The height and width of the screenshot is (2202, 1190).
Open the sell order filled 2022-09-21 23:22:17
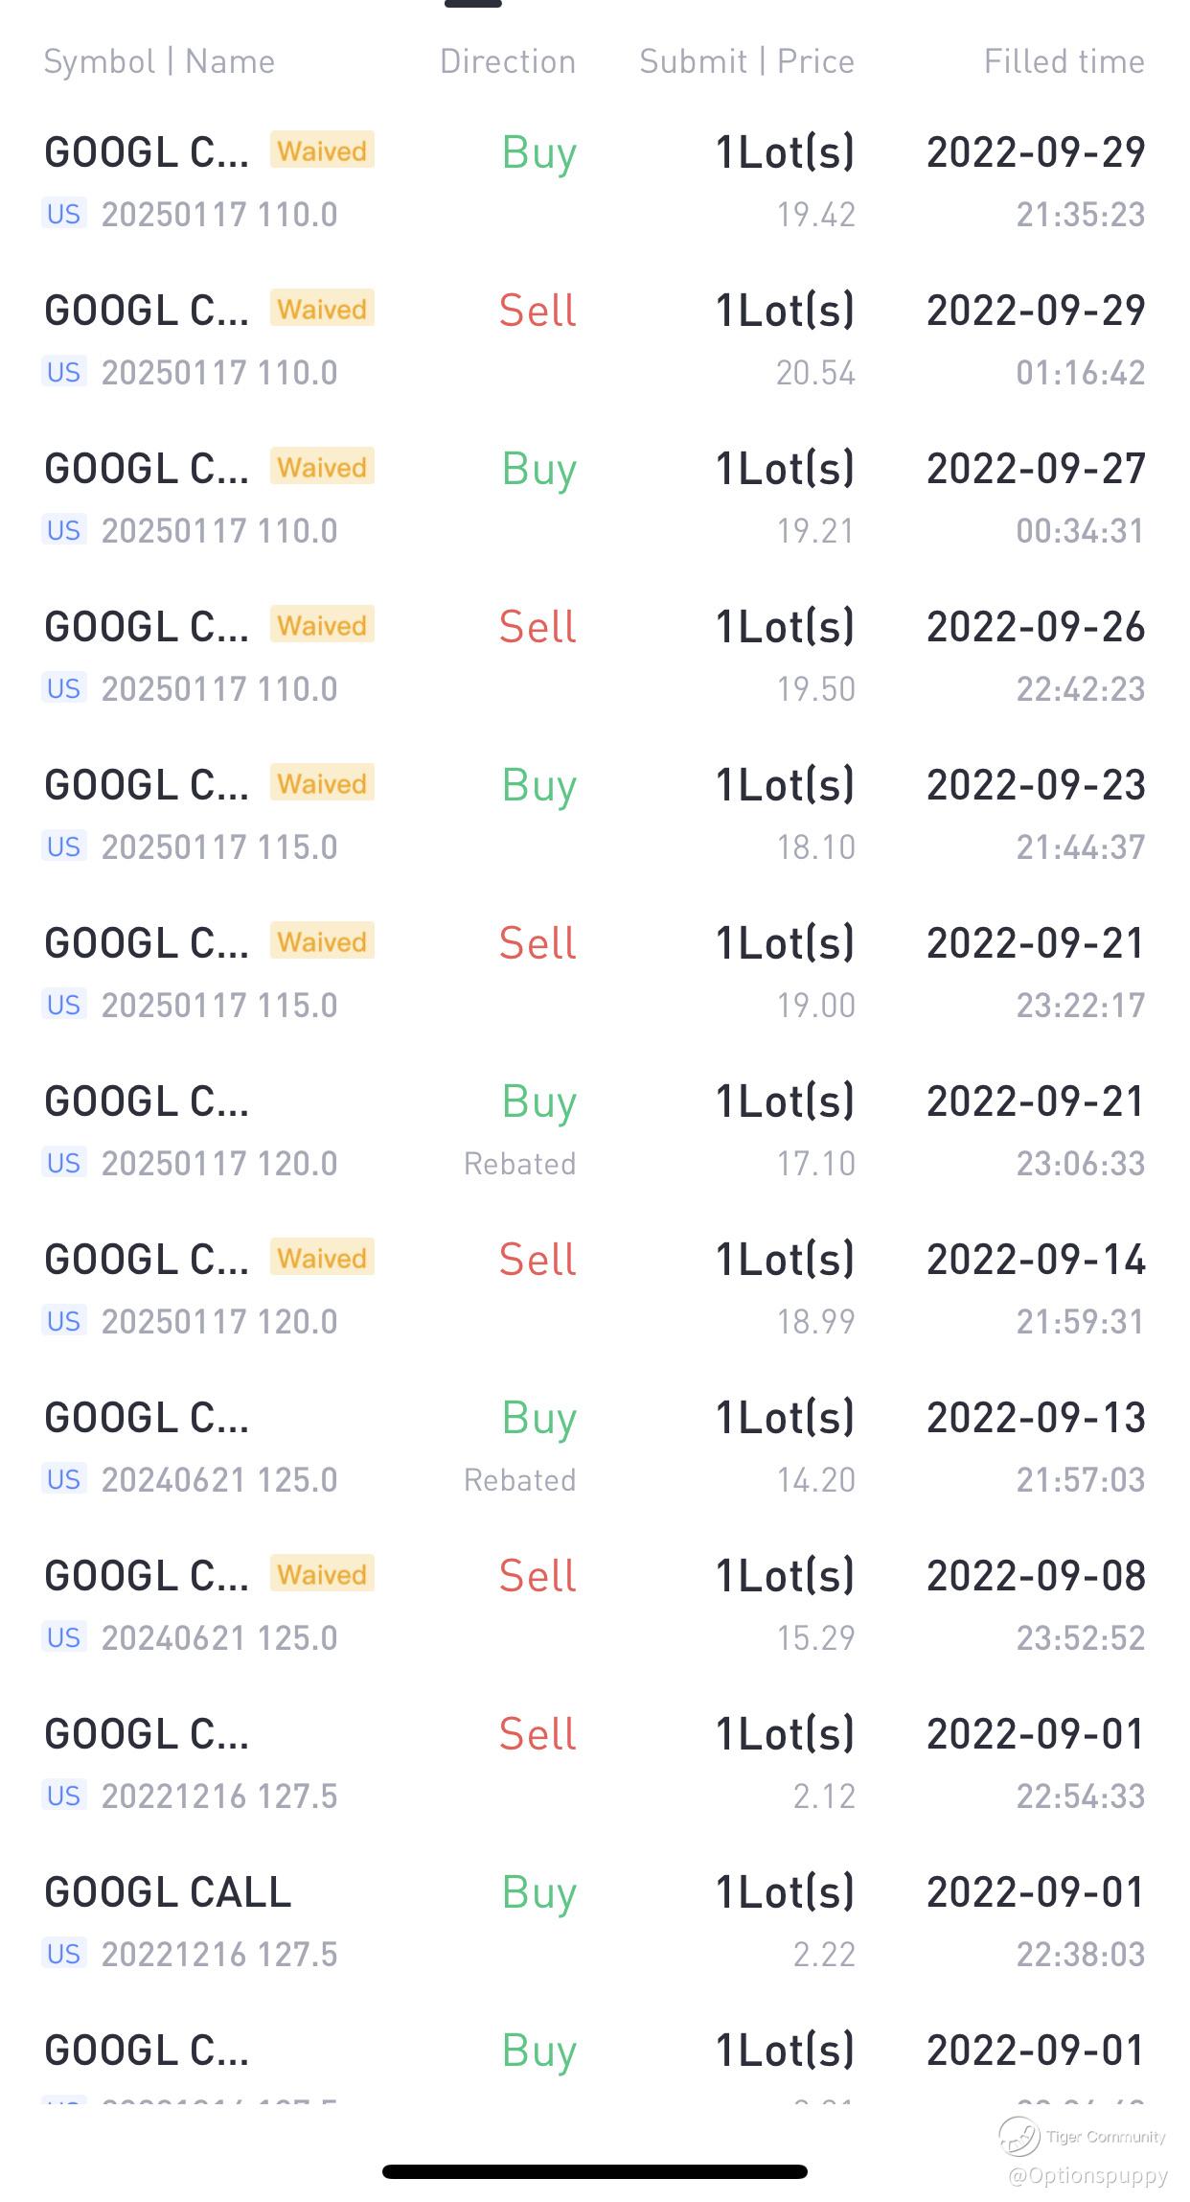(x=594, y=973)
